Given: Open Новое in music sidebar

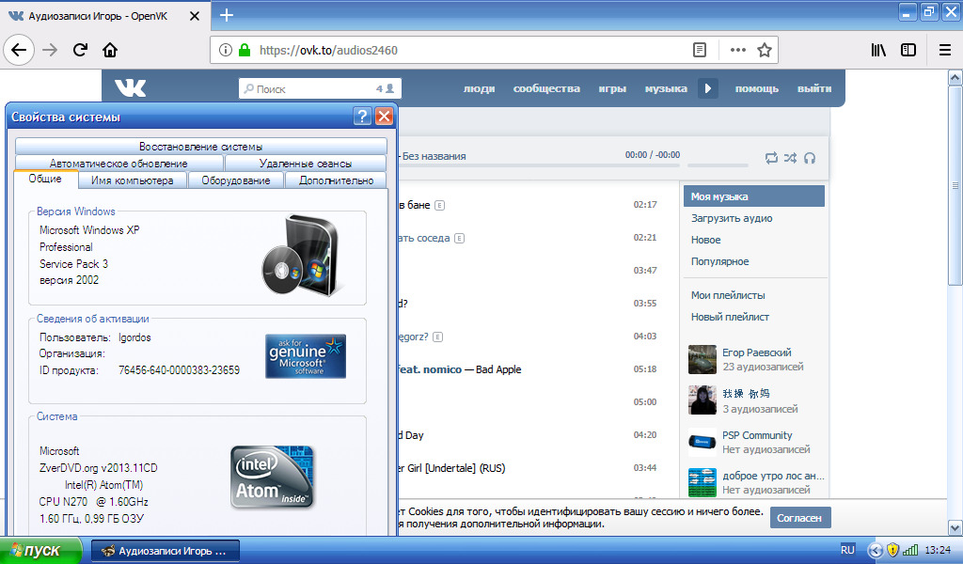Looking at the screenshot, I should [x=705, y=240].
